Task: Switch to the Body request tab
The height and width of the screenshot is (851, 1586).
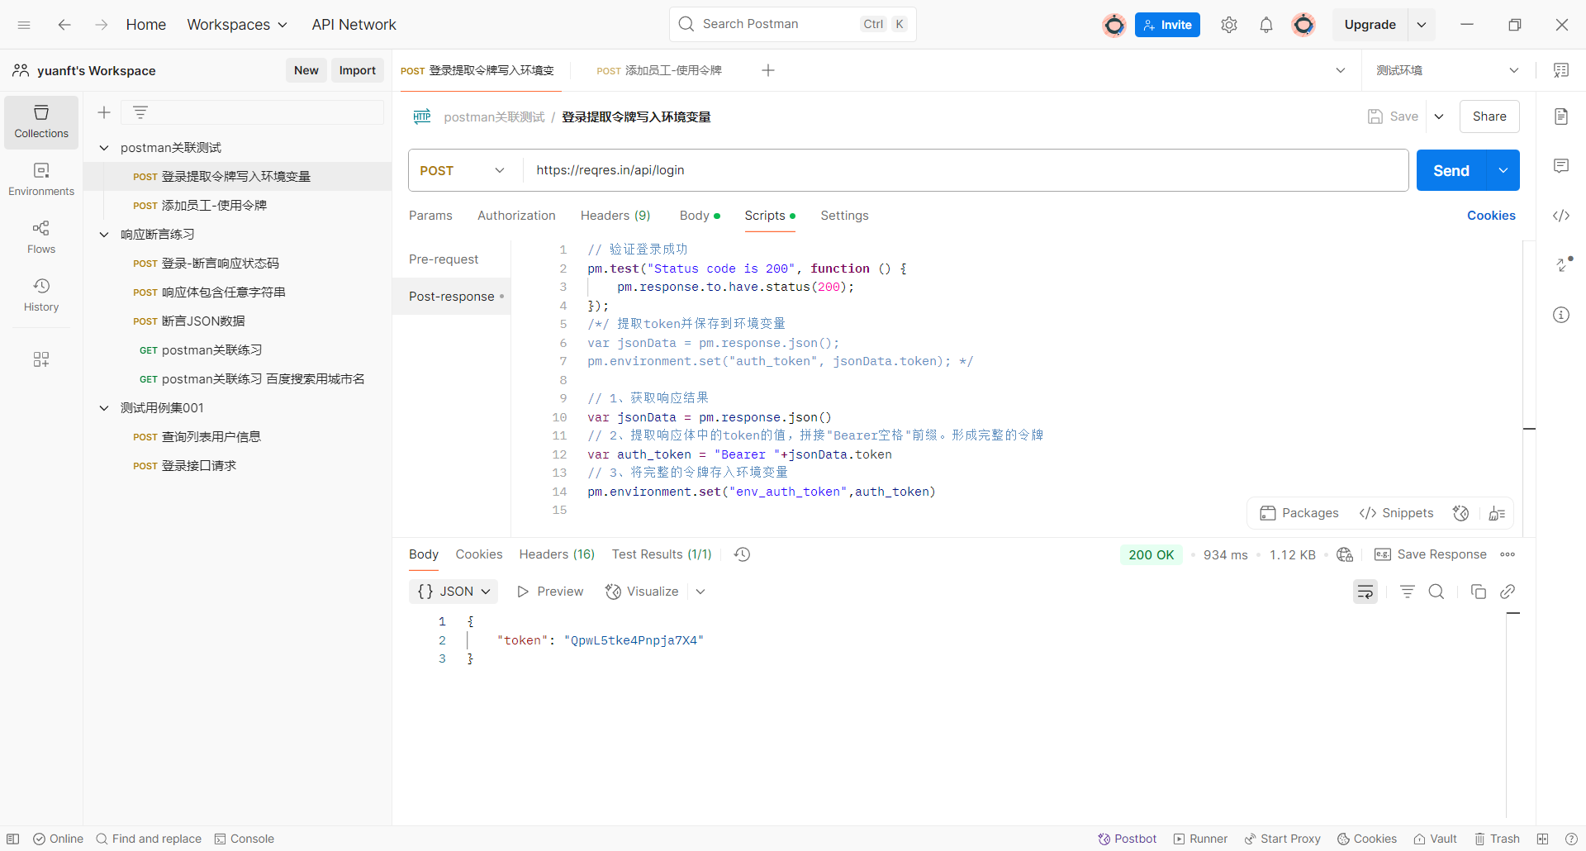Action: [x=700, y=216]
